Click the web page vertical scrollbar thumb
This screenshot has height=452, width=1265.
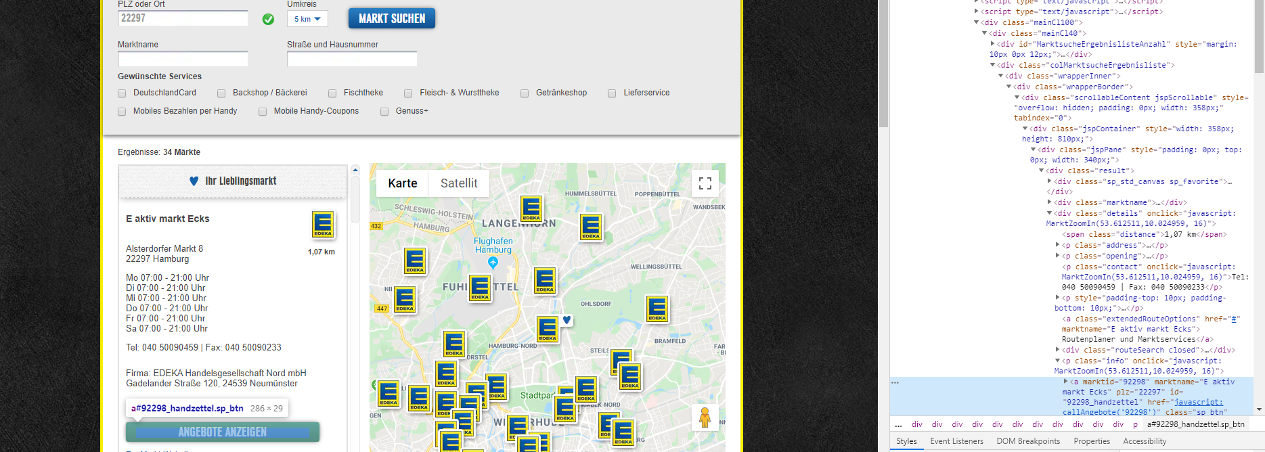[x=883, y=64]
